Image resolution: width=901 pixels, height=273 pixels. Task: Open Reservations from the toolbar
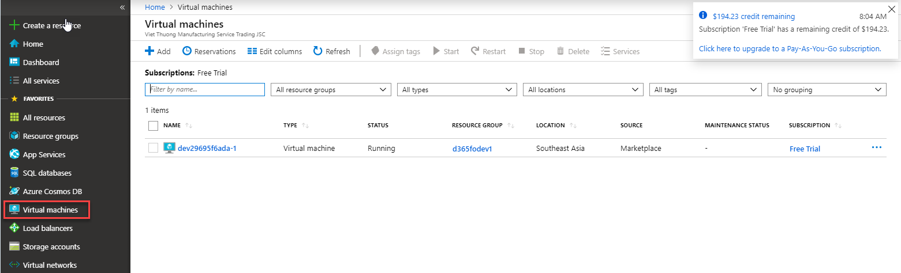tap(209, 51)
